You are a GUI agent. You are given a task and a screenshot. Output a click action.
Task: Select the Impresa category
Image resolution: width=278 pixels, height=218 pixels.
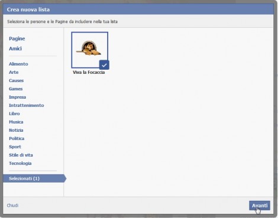coord(17,97)
